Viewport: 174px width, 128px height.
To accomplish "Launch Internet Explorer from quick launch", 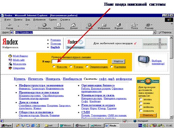I will [33, 125].
